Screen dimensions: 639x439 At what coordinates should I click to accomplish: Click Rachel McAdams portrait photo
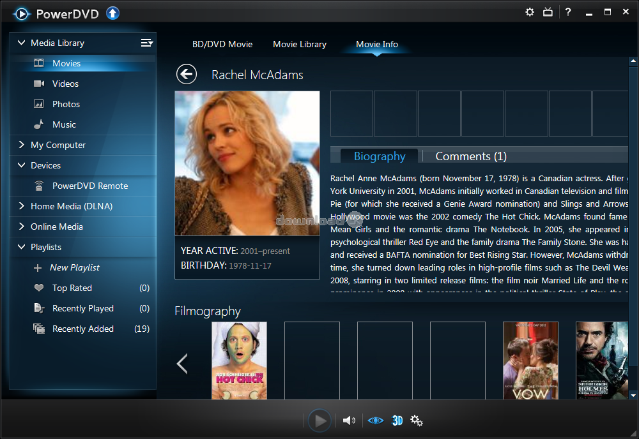(x=247, y=163)
